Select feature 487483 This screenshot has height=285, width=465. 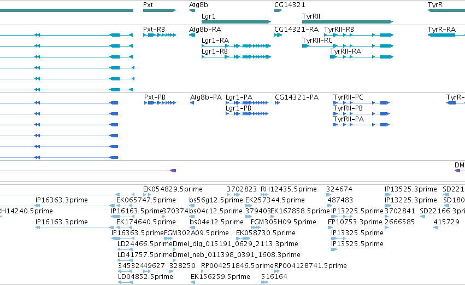pos(340,200)
